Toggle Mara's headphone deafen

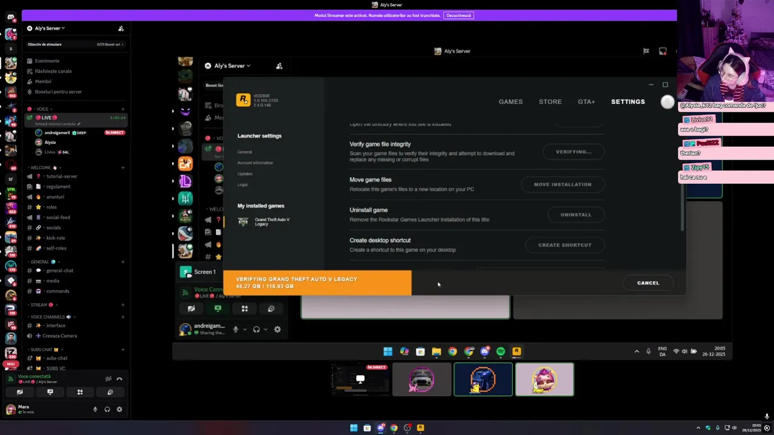[107, 409]
